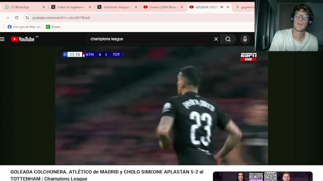Click the video title GOLEADA COLCHONERA
Viewport: 323px width, 181px height.
coord(107,175)
